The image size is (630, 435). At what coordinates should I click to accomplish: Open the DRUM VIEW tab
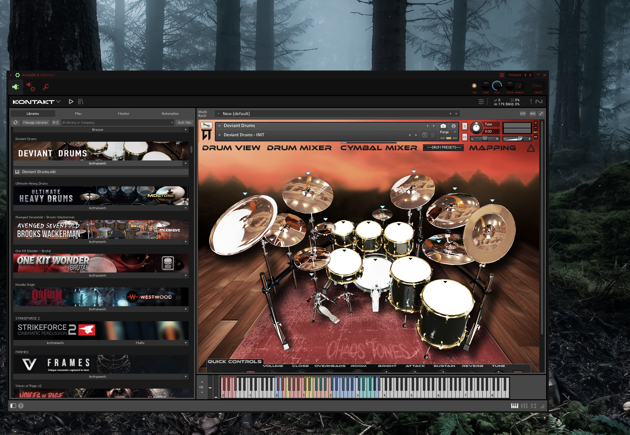(x=231, y=148)
